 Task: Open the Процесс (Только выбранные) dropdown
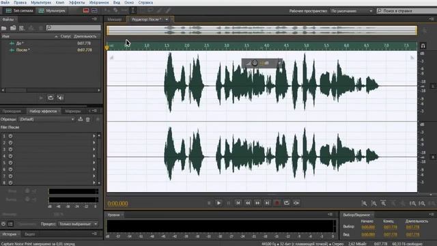[x=79, y=224]
